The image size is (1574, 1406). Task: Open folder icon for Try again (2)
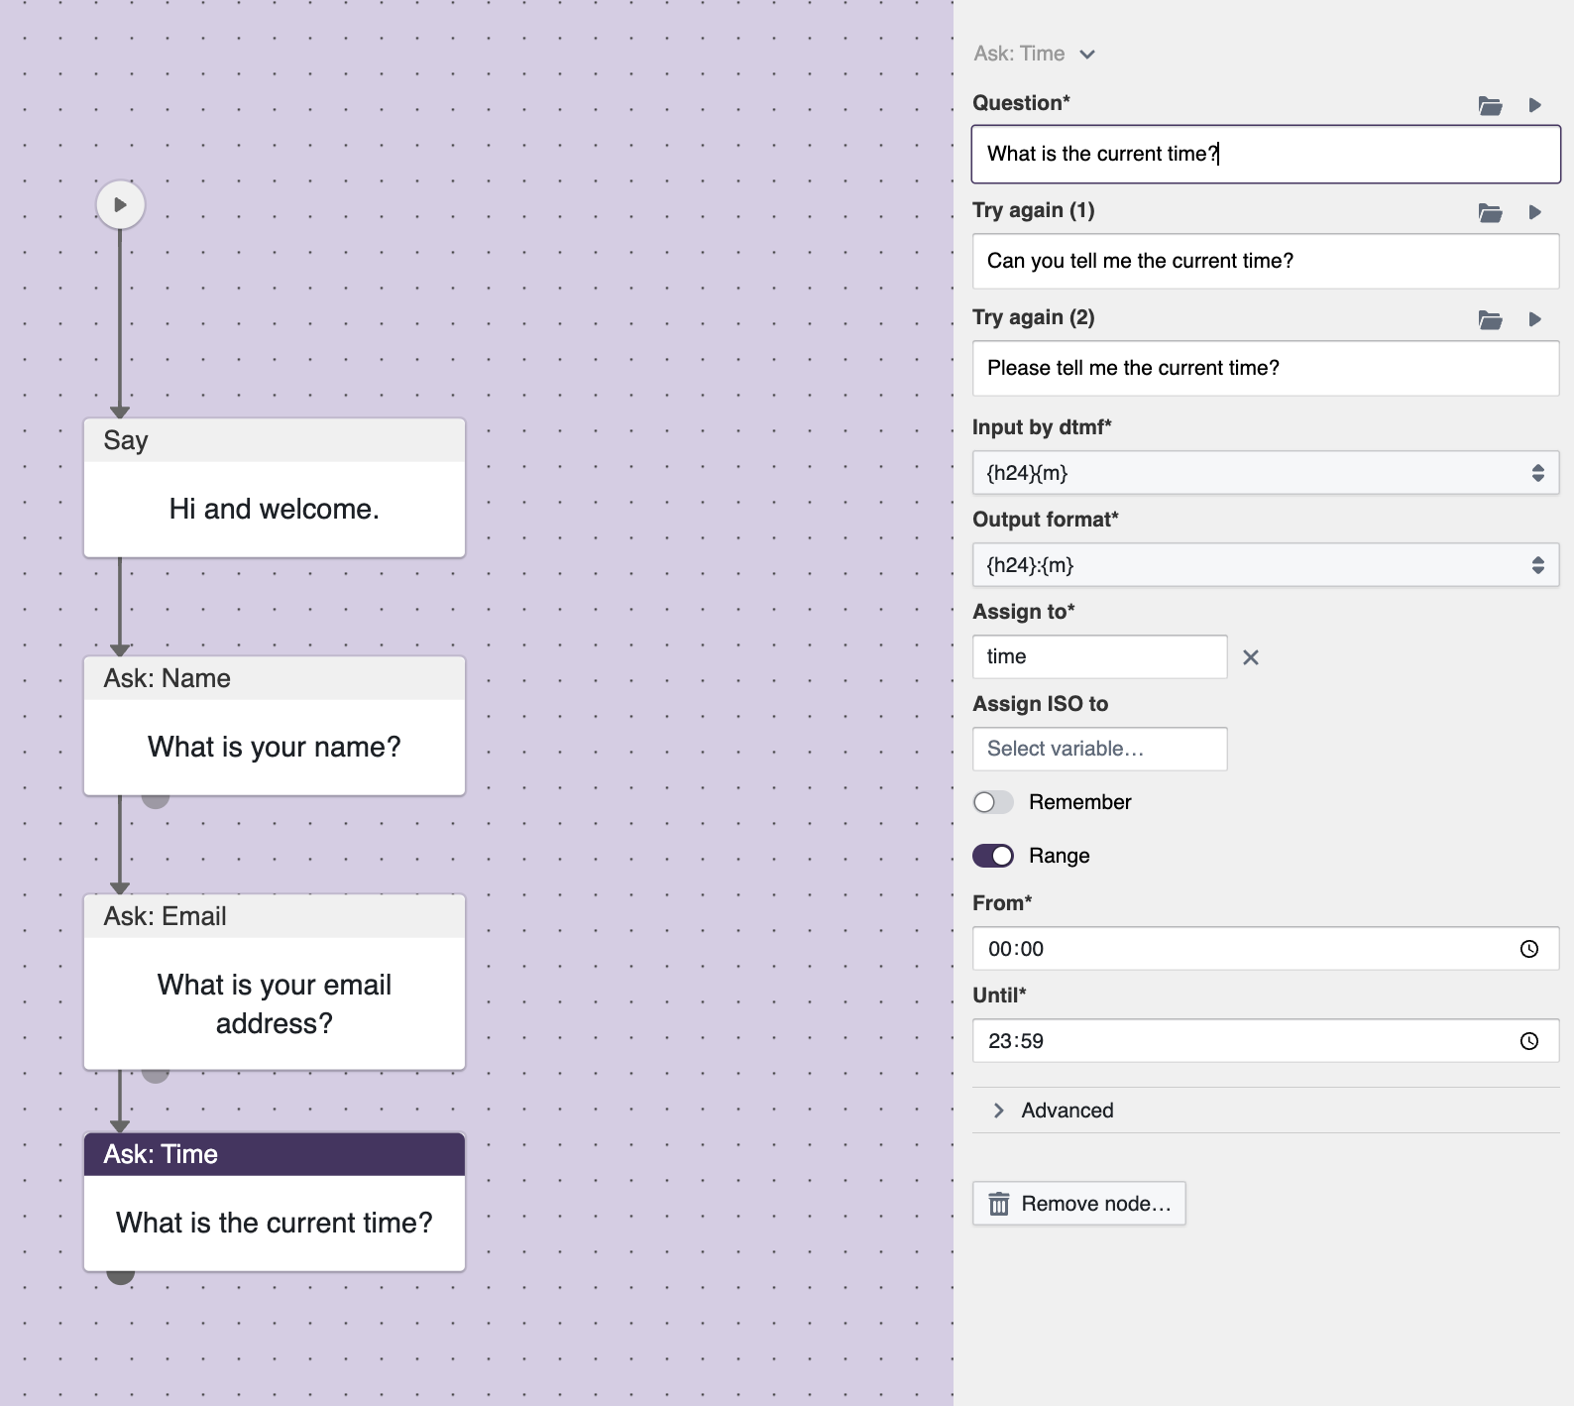[x=1490, y=320]
